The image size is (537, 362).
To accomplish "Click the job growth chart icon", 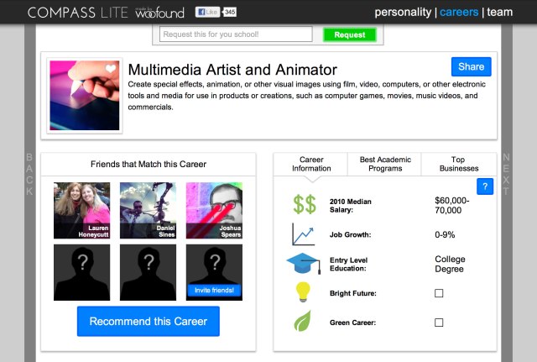I will click(x=303, y=234).
